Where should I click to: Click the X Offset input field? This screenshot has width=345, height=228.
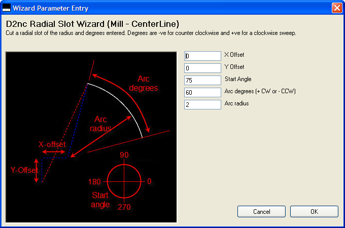202,56
